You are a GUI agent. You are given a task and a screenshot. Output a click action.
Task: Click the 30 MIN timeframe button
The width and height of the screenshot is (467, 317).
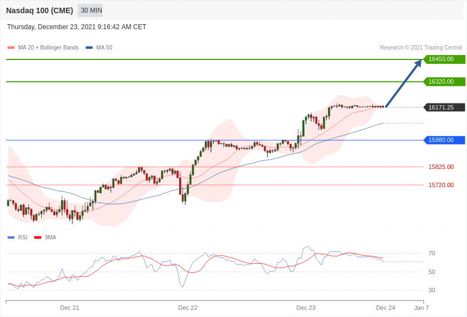click(x=90, y=10)
